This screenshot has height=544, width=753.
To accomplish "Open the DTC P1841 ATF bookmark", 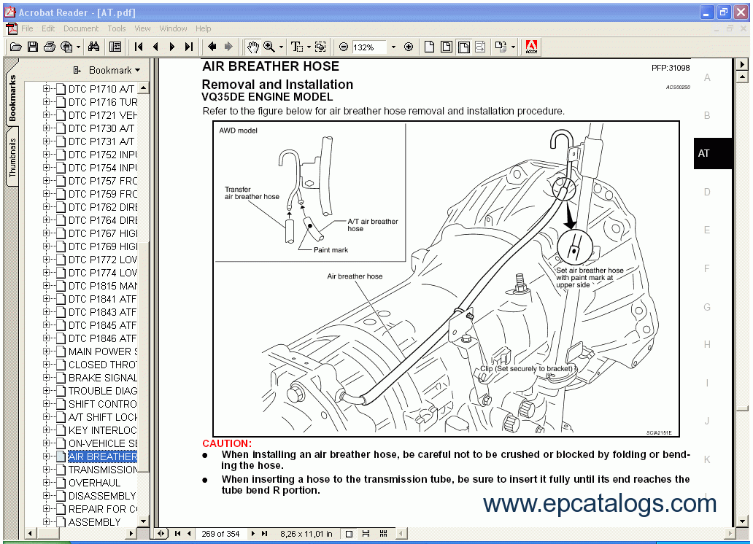I will click(103, 299).
